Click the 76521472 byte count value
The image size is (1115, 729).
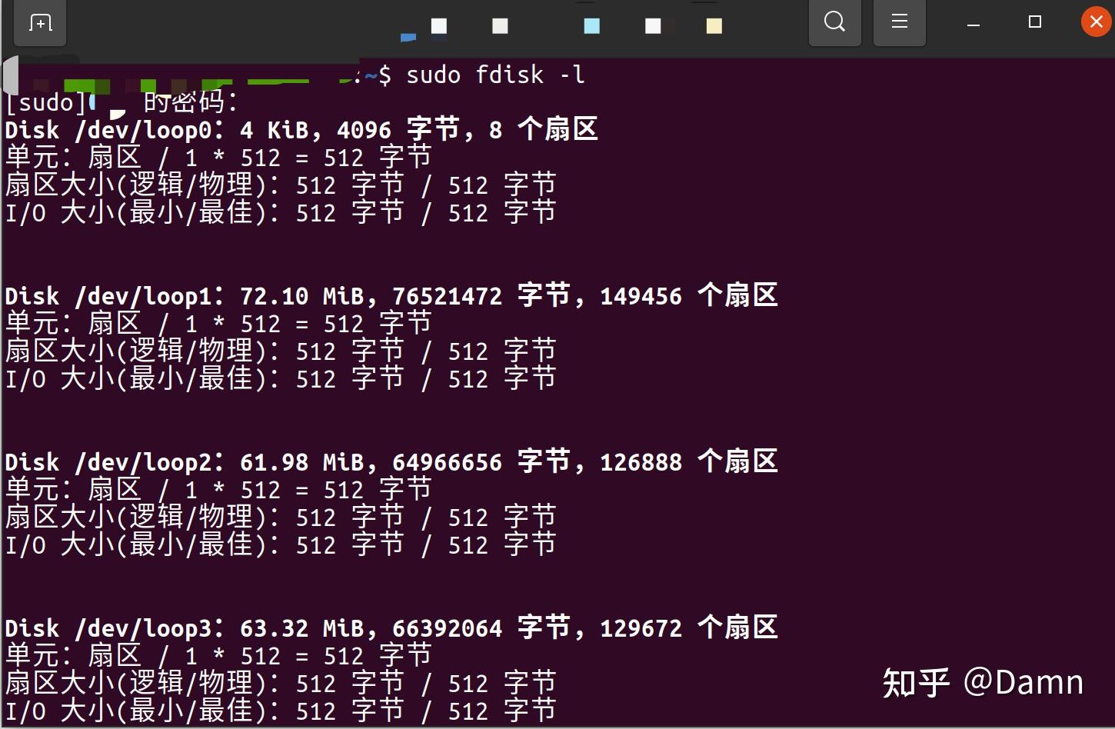click(447, 296)
